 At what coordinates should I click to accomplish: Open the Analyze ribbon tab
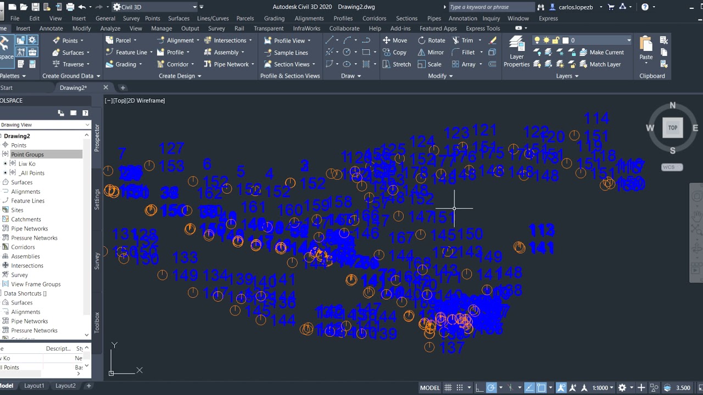(110, 29)
